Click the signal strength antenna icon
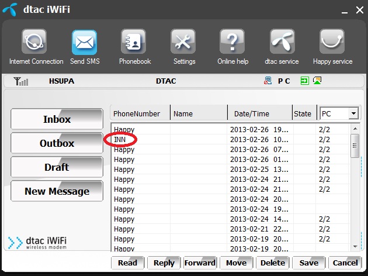 point(21,81)
